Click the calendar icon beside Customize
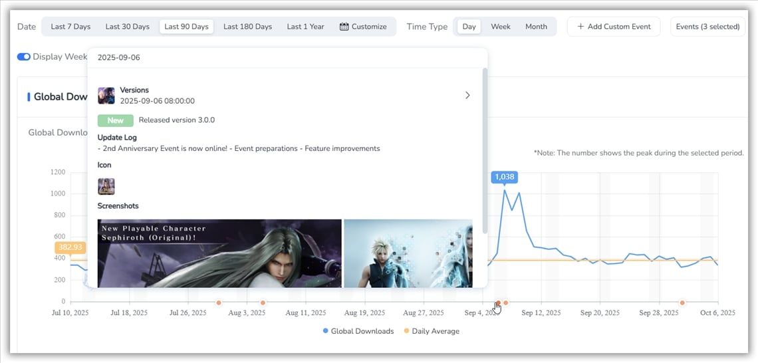Image resolution: width=758 pixels, height=363 pixels. point(344,27)
